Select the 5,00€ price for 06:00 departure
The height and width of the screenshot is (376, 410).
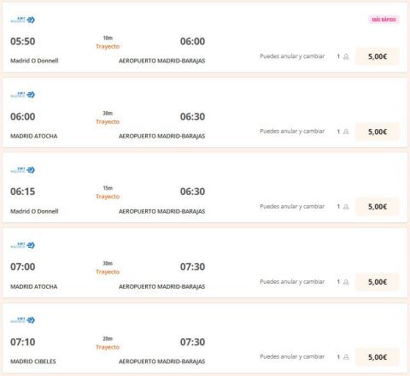378,132
